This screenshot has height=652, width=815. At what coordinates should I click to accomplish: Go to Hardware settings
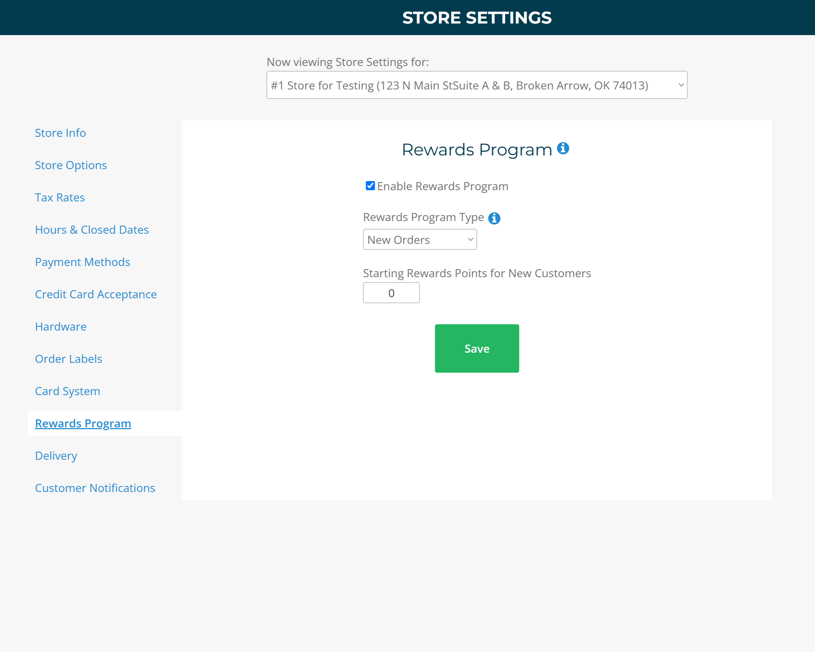pos(61,327)
